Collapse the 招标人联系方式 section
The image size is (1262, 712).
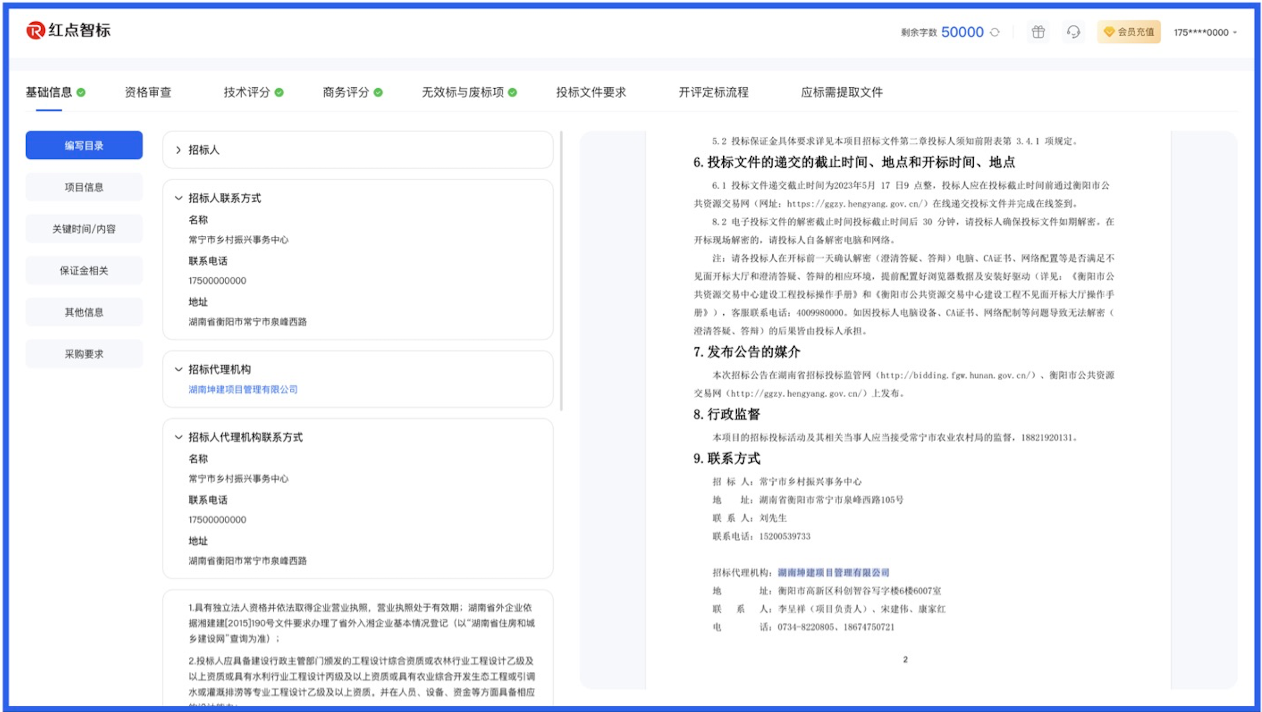(178, 198)
